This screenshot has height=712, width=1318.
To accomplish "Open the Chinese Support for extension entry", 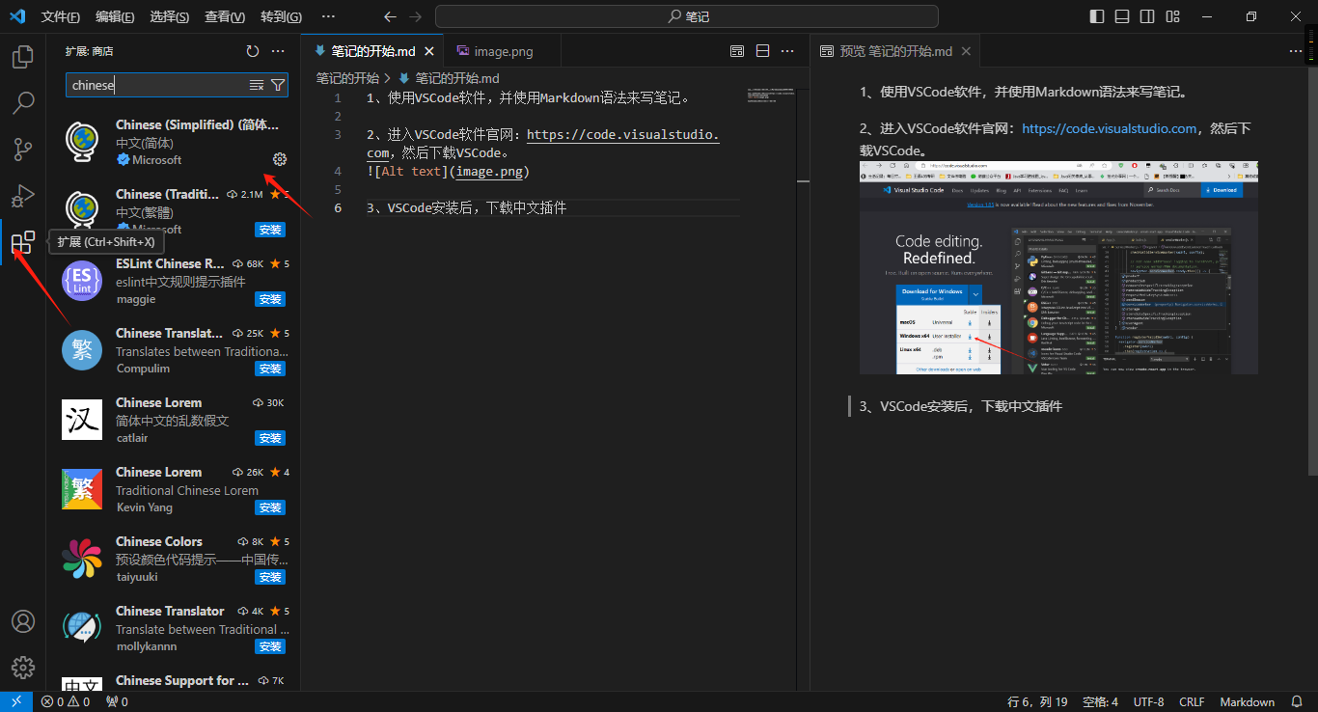I will tap(174, 679).
